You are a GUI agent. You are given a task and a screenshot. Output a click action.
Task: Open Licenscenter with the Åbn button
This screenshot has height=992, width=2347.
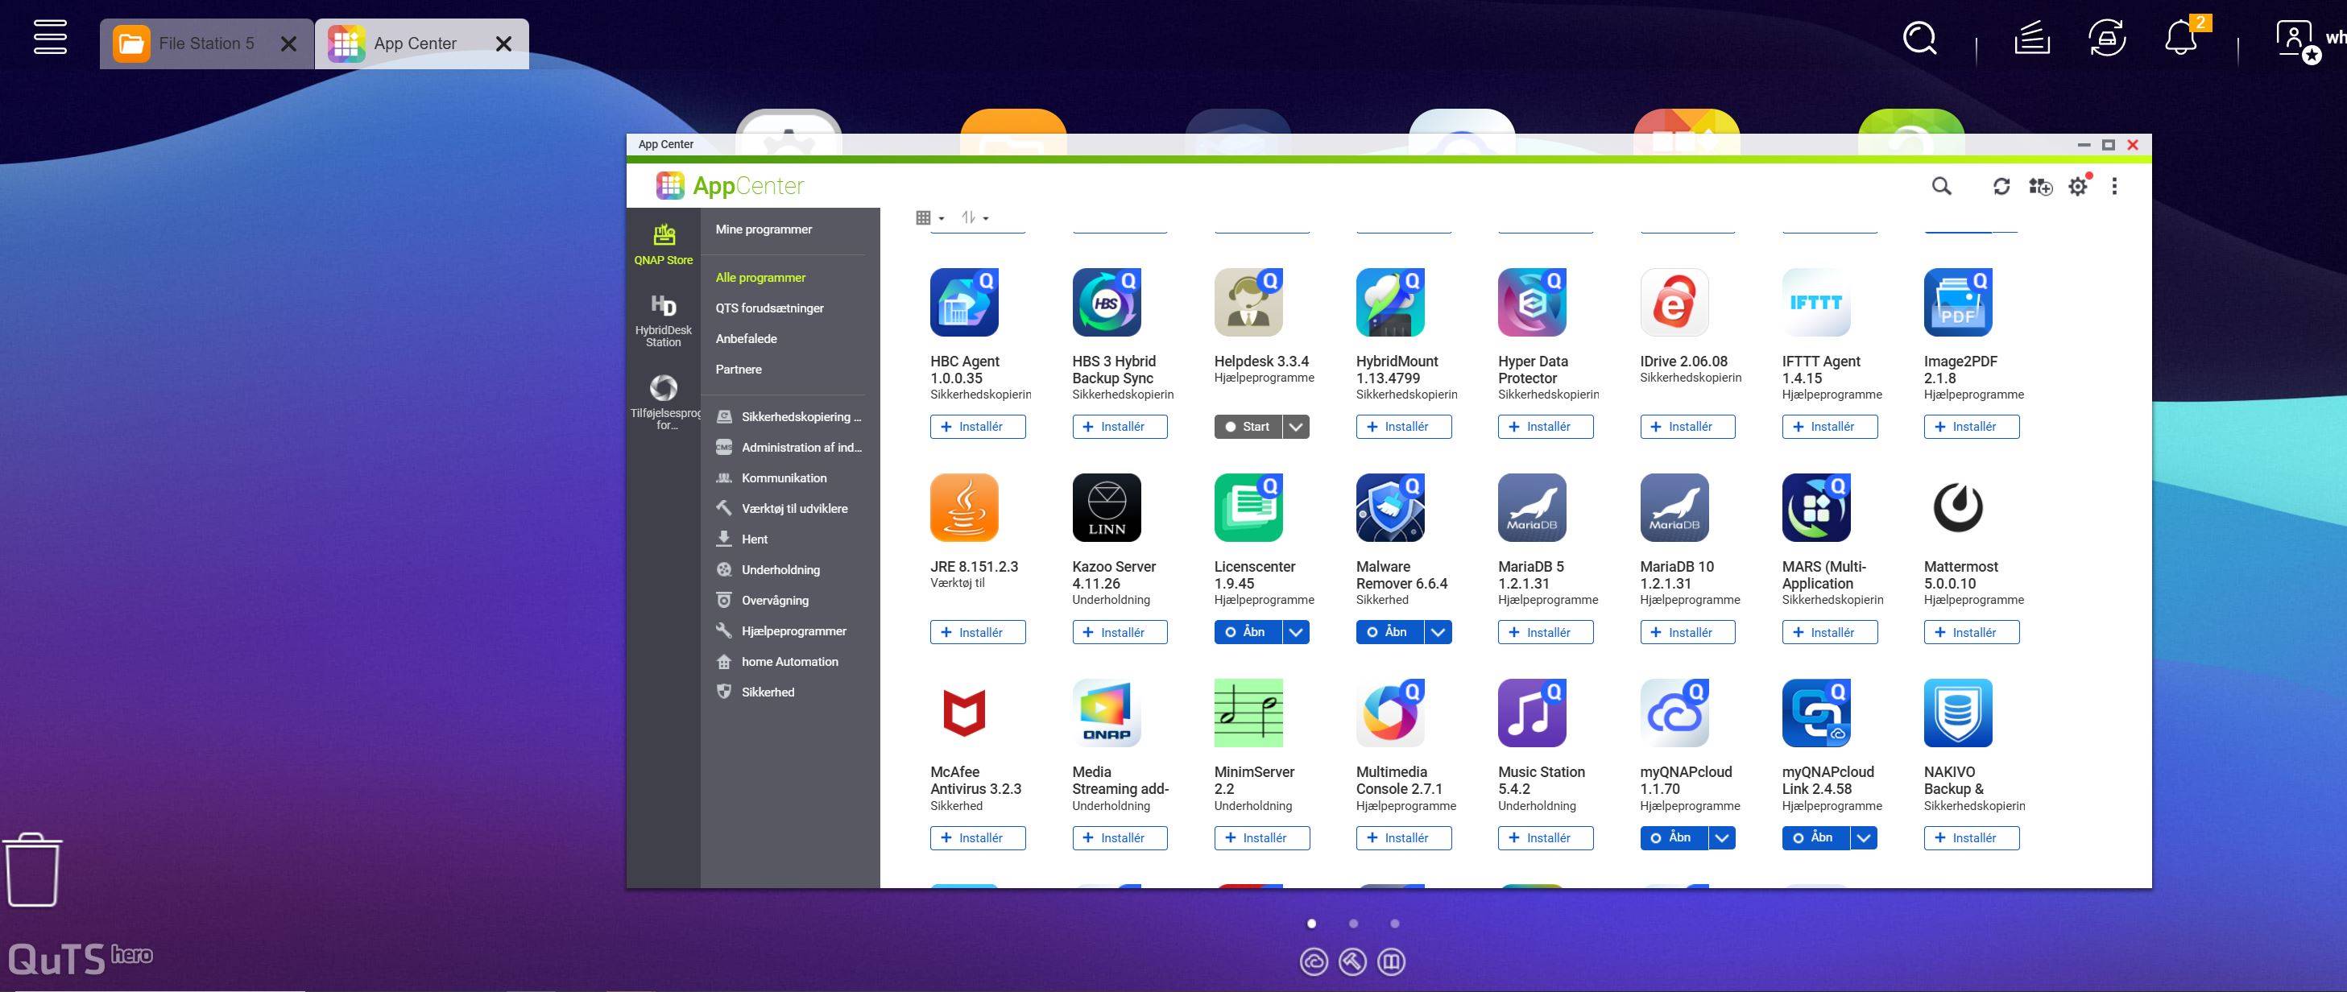coord(1248,632)
